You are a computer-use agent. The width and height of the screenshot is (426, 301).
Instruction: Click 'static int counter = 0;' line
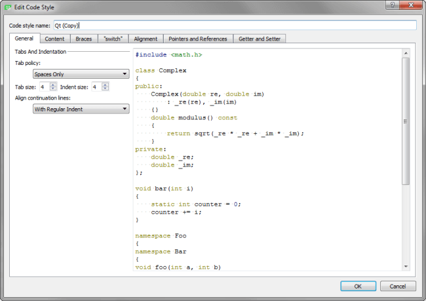pos(196,205)
